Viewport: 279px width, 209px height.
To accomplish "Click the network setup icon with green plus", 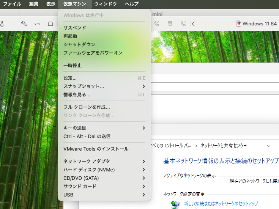I will point(175,204).
